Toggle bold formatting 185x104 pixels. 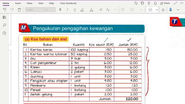[60, 10]
